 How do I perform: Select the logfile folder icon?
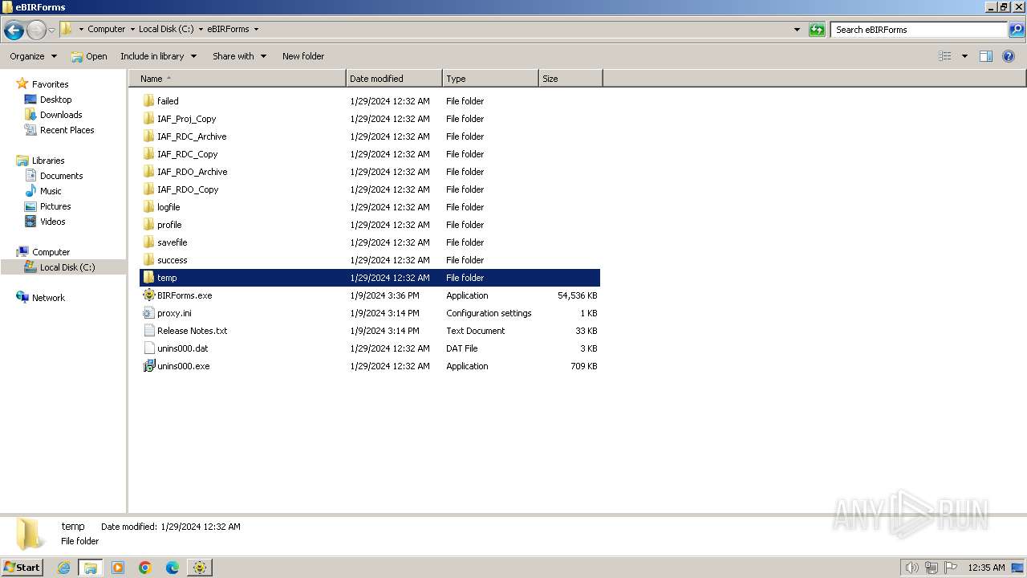point(148,207)
